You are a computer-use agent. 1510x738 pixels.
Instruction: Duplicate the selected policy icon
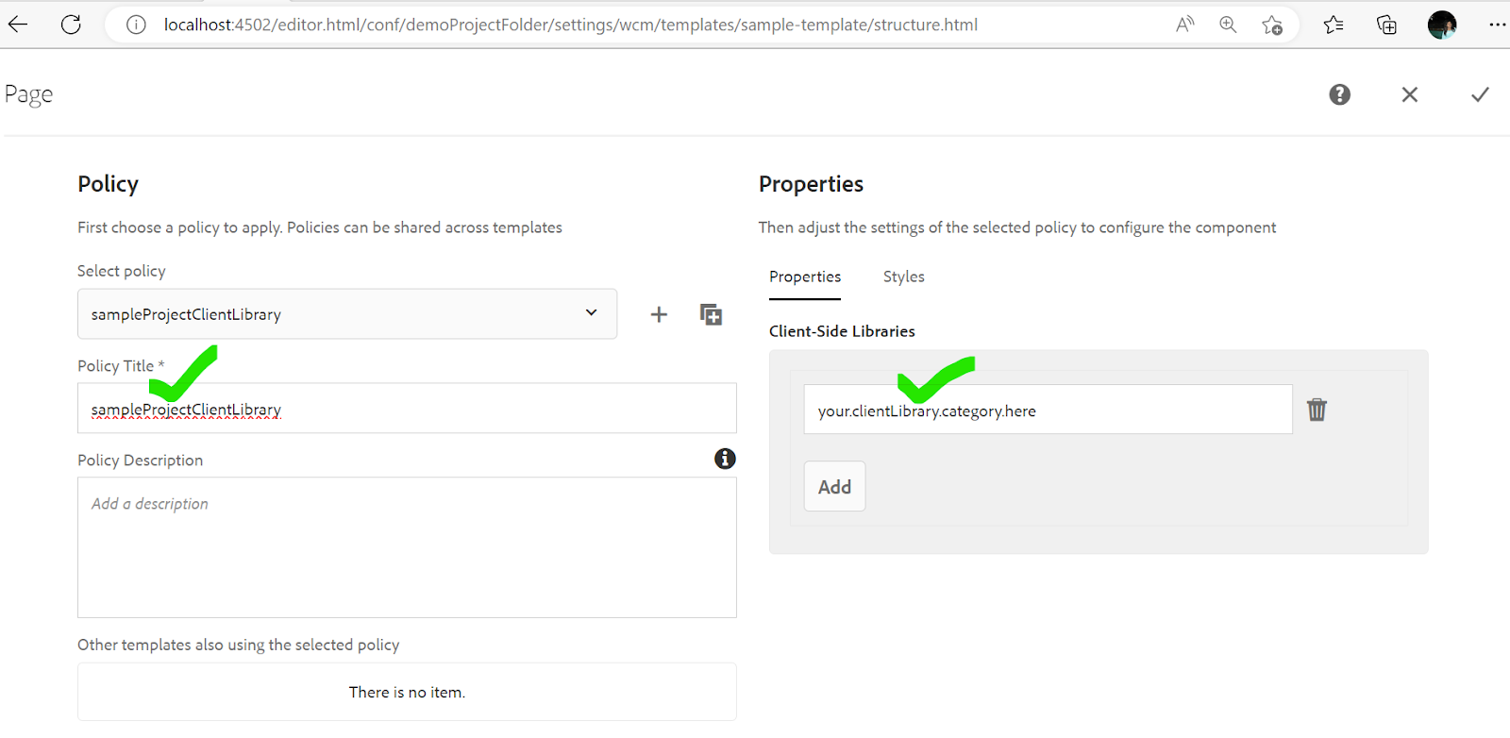[711, 314]
